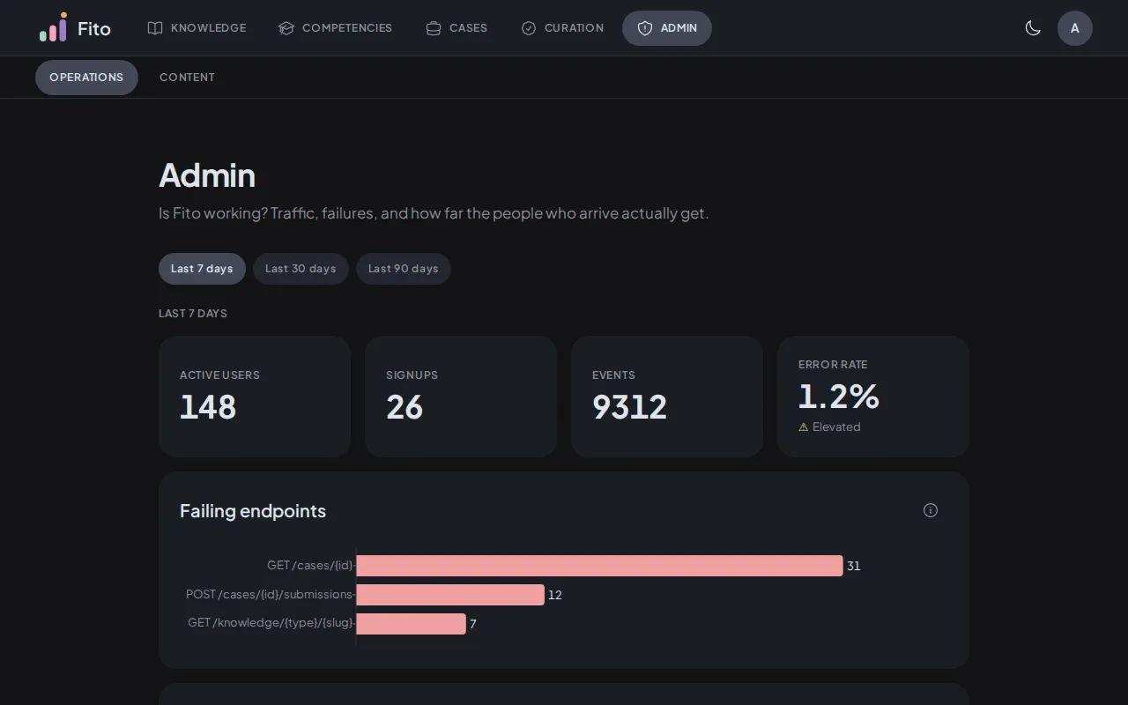Click the Fito logo icon

point(53,27)
